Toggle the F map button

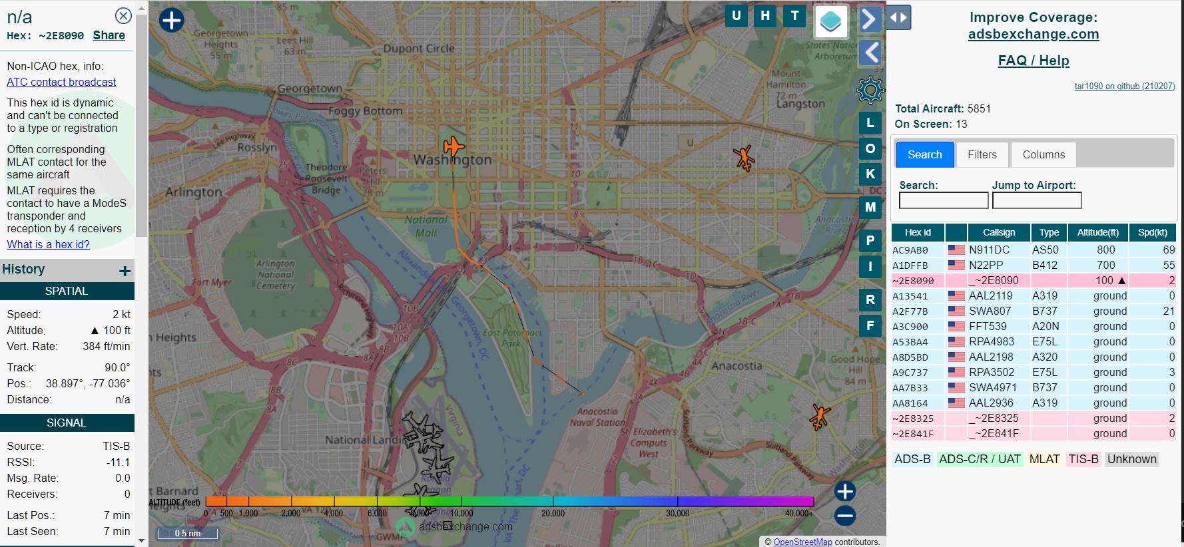tap(870, 325)
